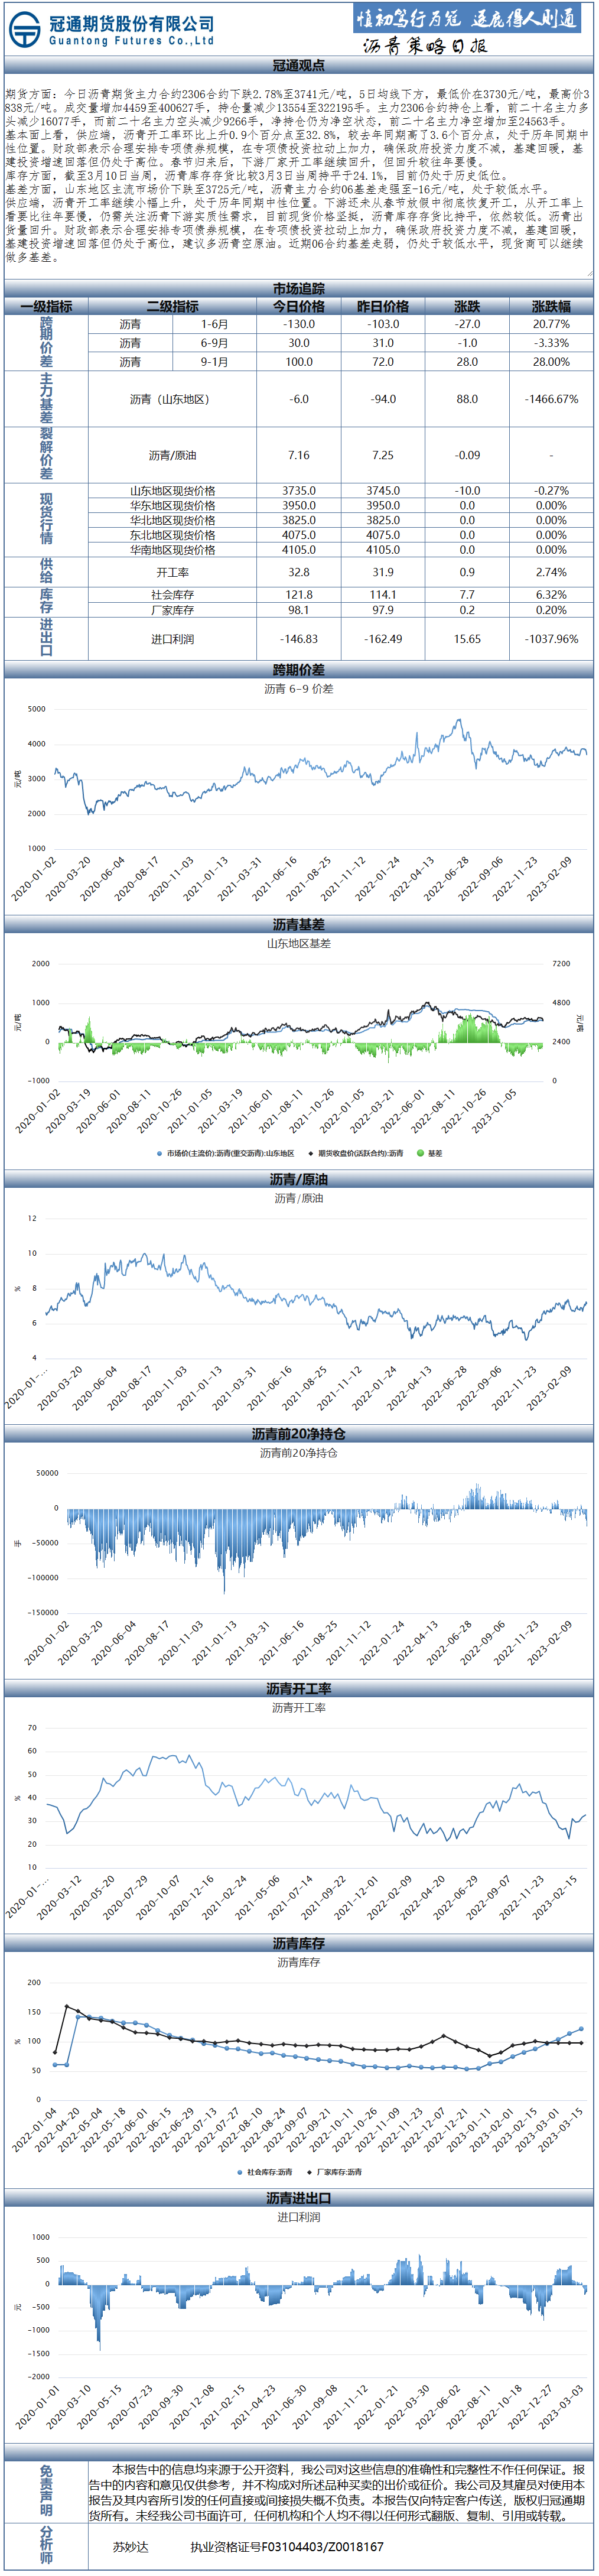Go to the 沥青前20净持仓 section header
599x2576 pixels.
[x=298, y=1433]
